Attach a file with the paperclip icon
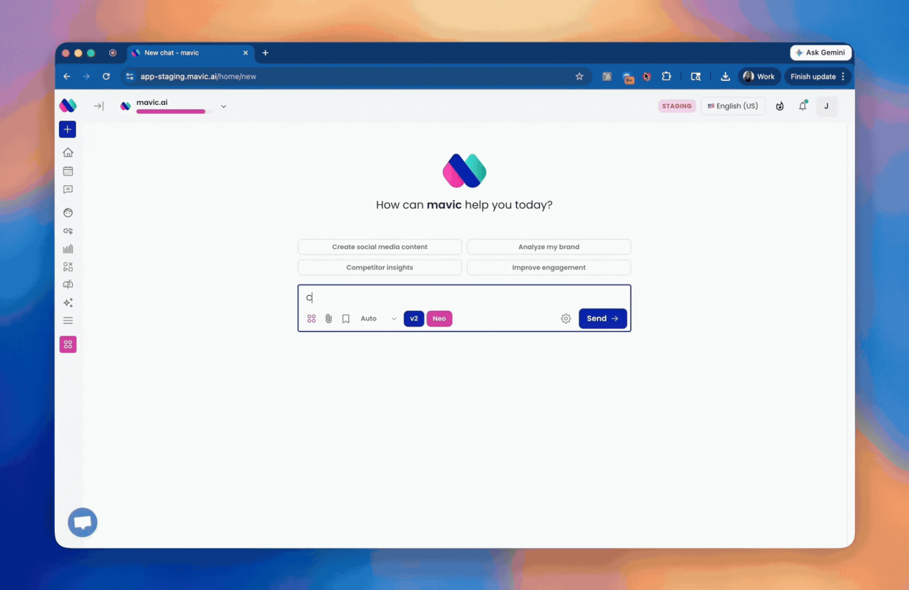 tap(328, 318)
